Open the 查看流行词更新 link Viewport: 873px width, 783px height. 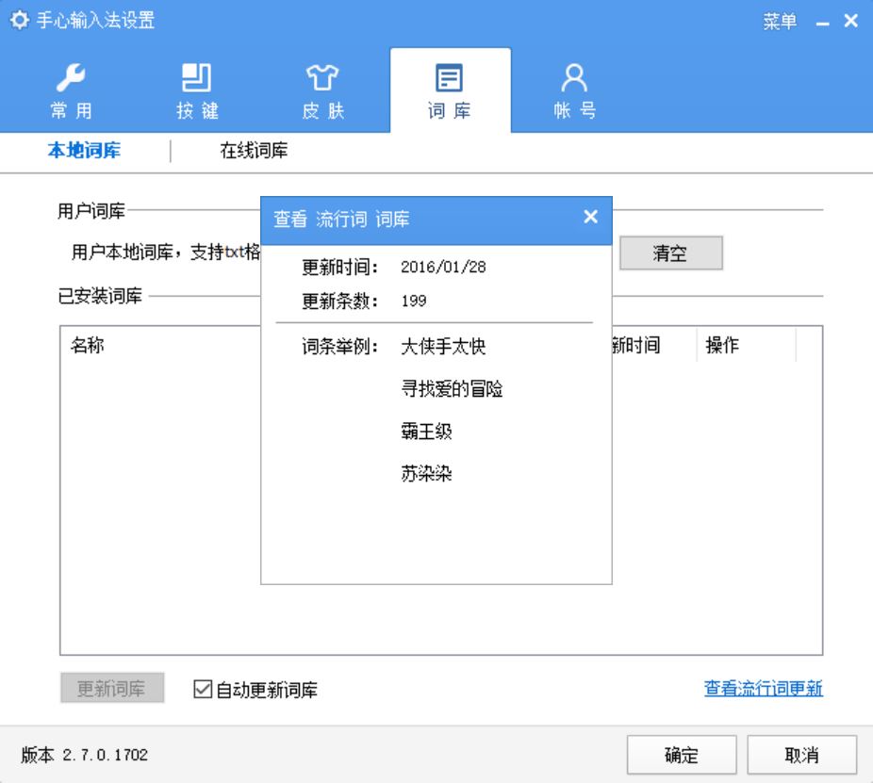point(763,689)
